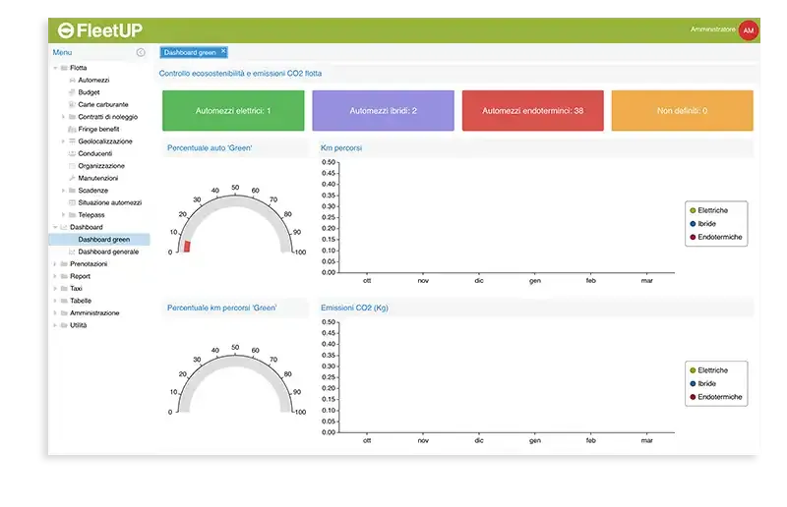Expand the Prenotazioni folder arrow
Image resolution: width=787 pixels, height=507 pixels.
pyautogui.click(x=55, y=263)
